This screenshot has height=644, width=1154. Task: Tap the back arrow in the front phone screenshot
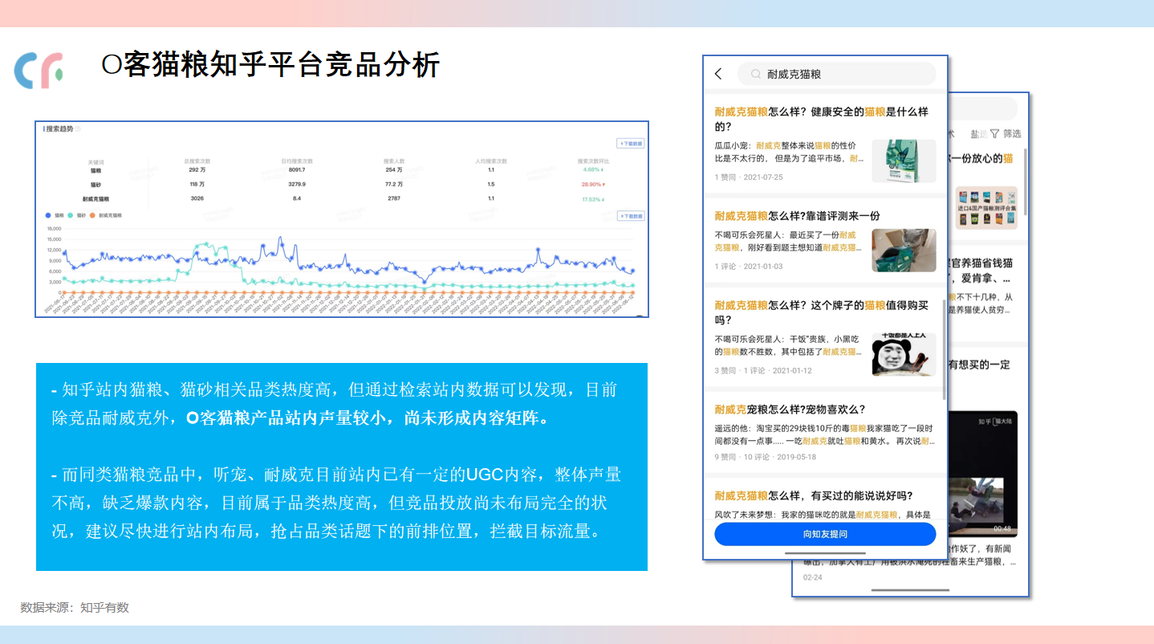718,74
